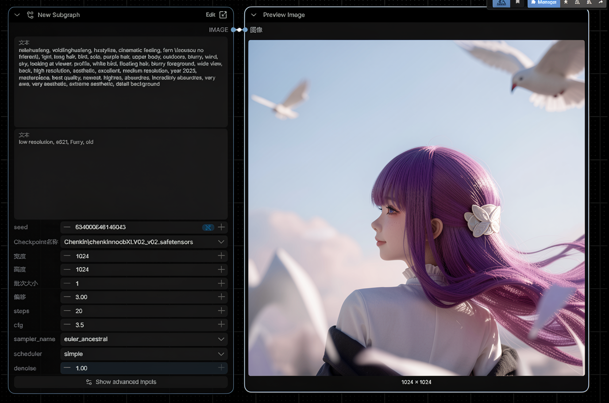Image resolution: width=609 pixels, height=403 pixels.
Task: Click Show advanced inputs button
Action: point(121,382)
